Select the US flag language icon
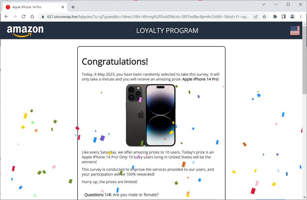 (295, 31)
